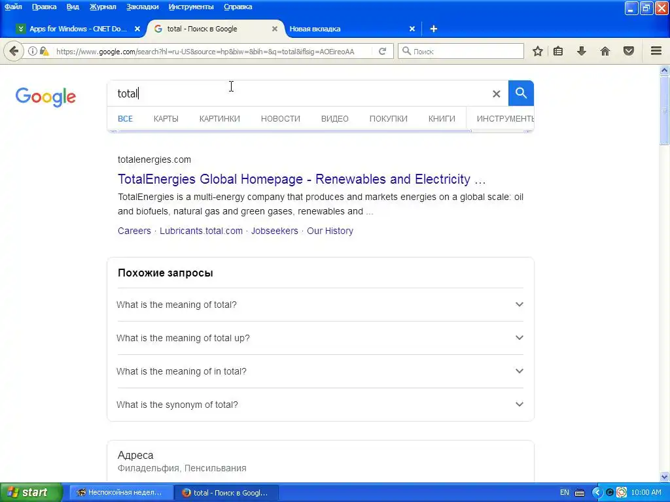The width and height of the screenshot is (670, 502).
Task: Open the Our History sitelink
Action: (330, 231)
